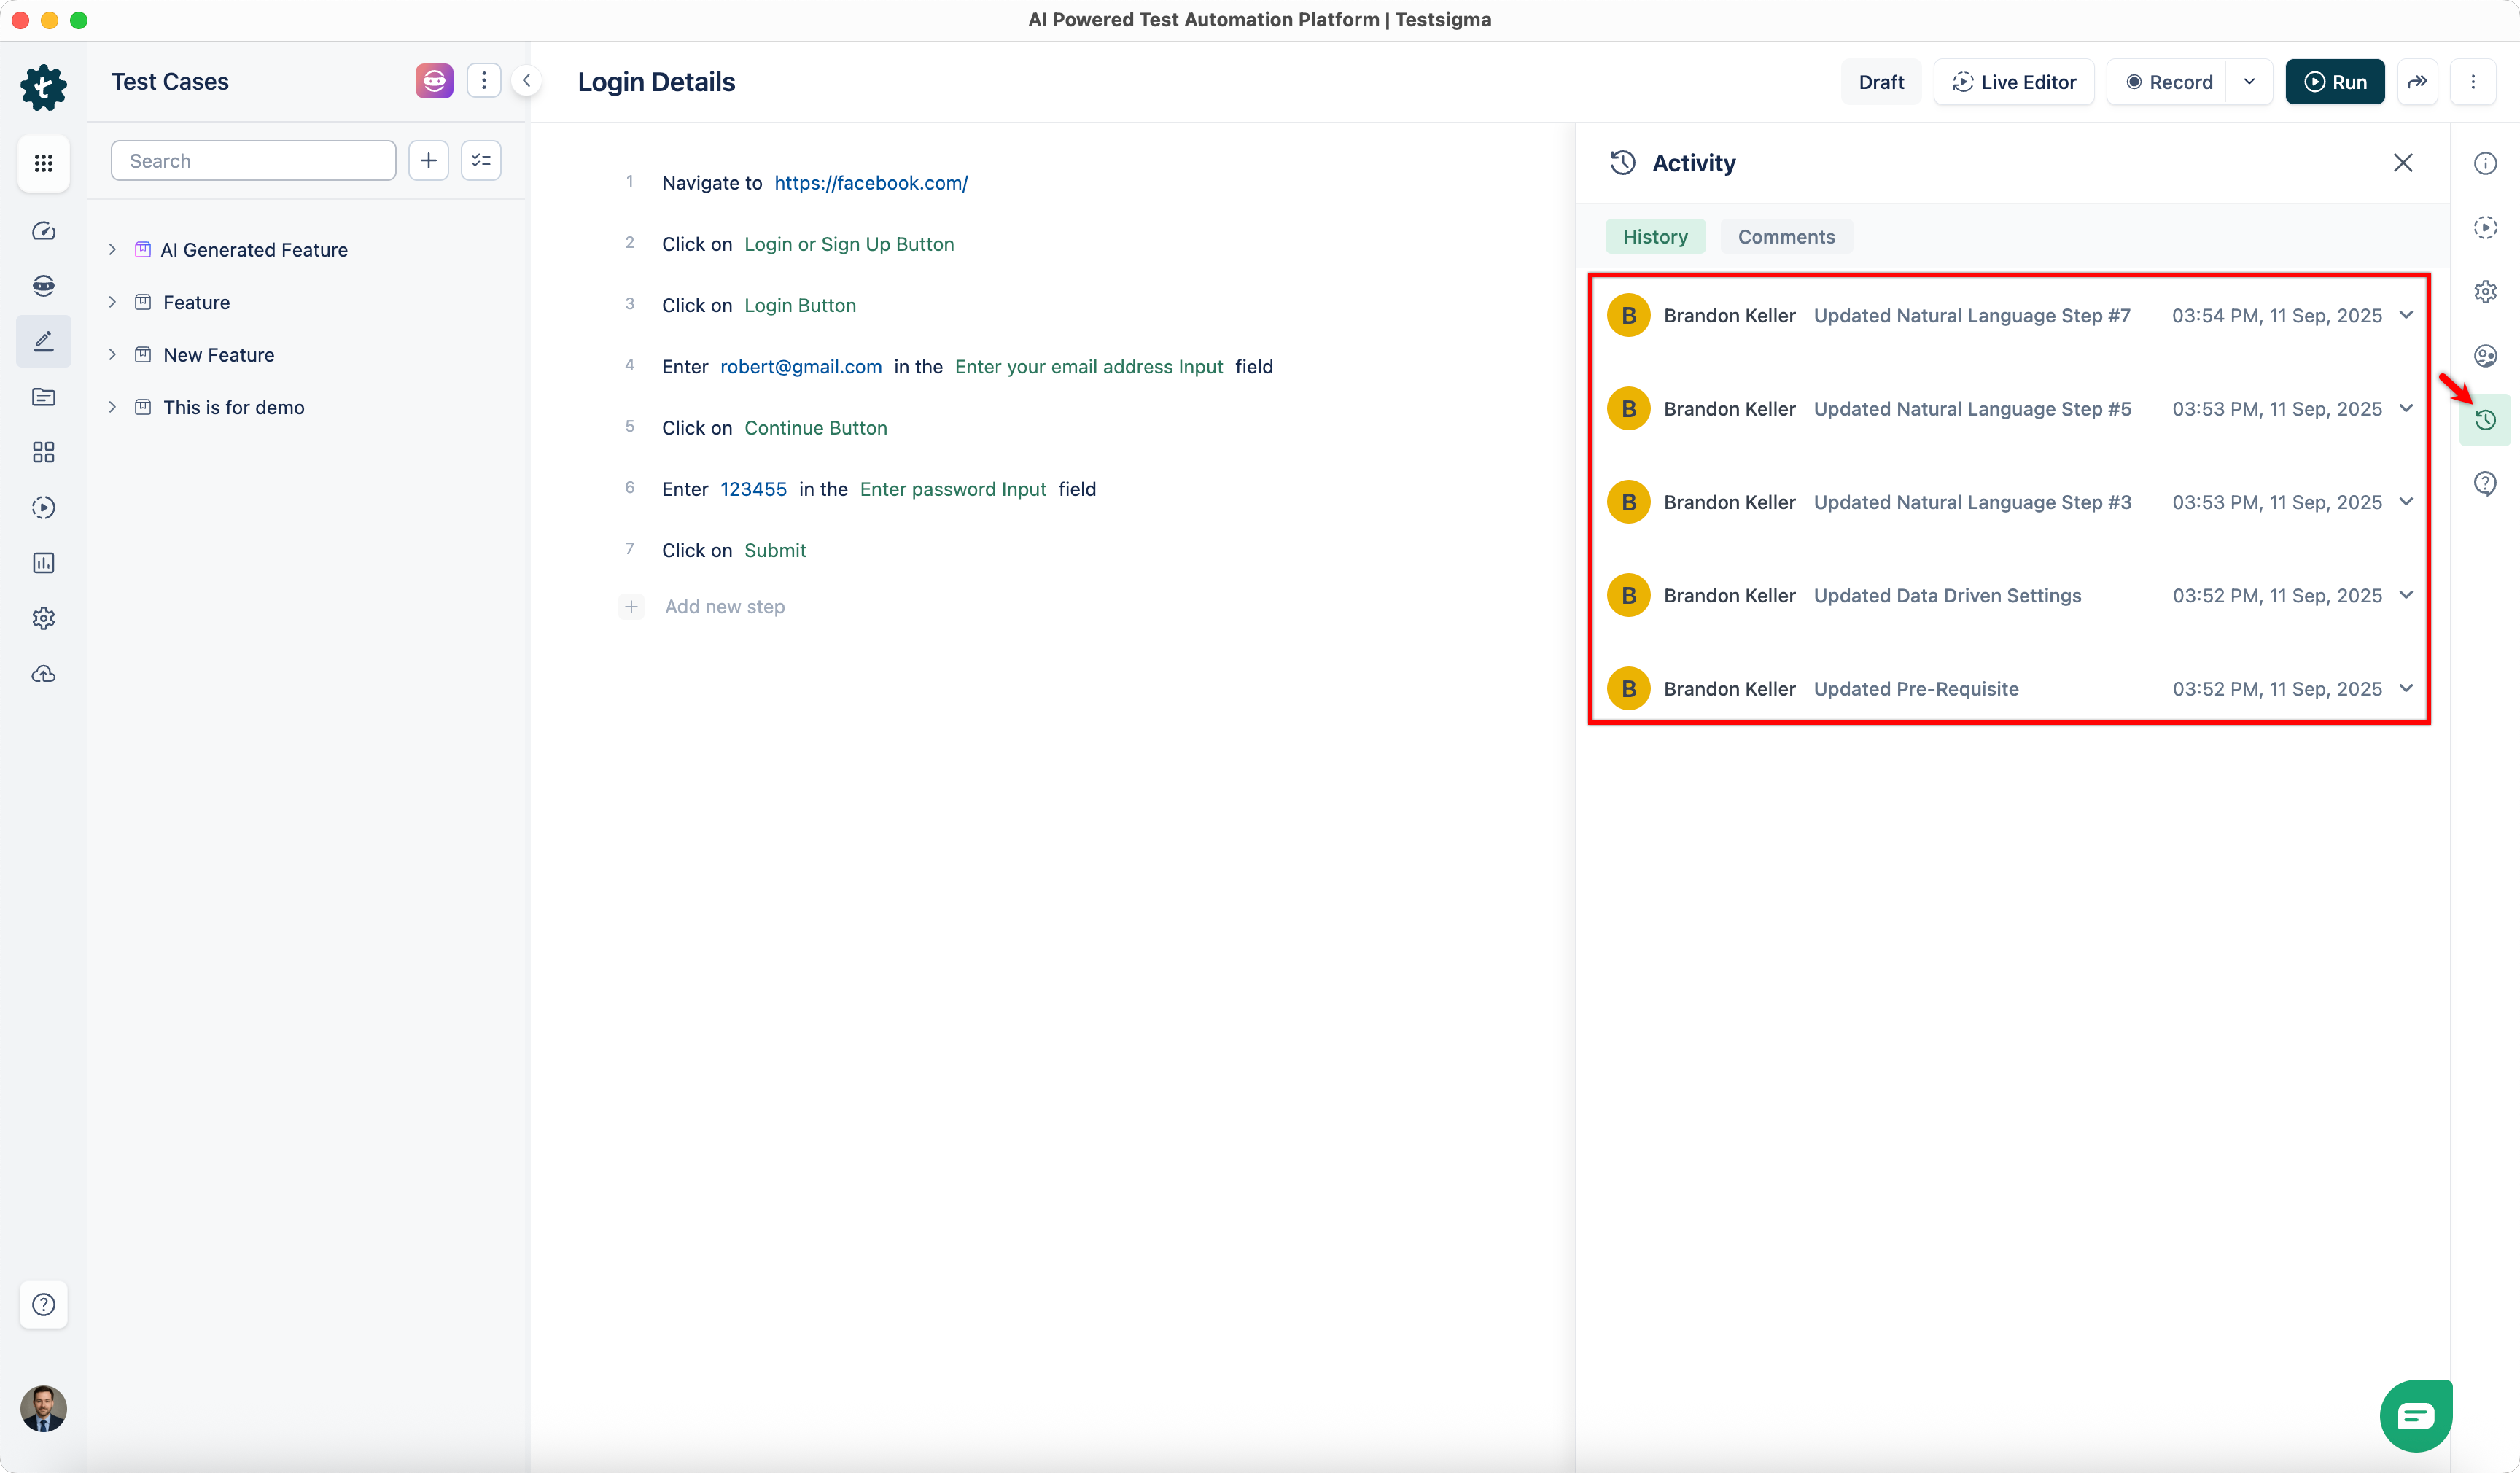The width and height of the screenshot is (2520, 1473).
Task: Click the Activity history clock icon in right rail
Action: [2485, 420]
